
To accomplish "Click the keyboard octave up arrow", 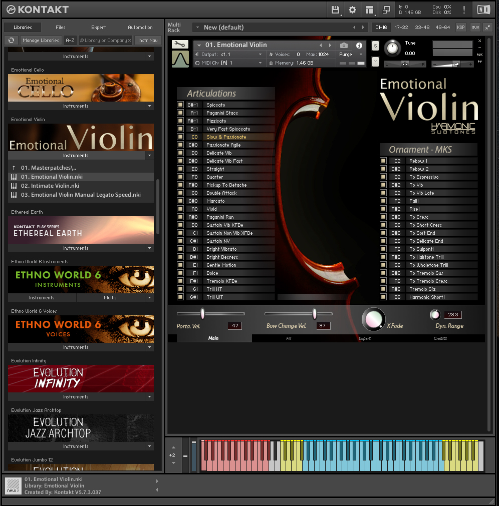I will (x=173, y=447).
